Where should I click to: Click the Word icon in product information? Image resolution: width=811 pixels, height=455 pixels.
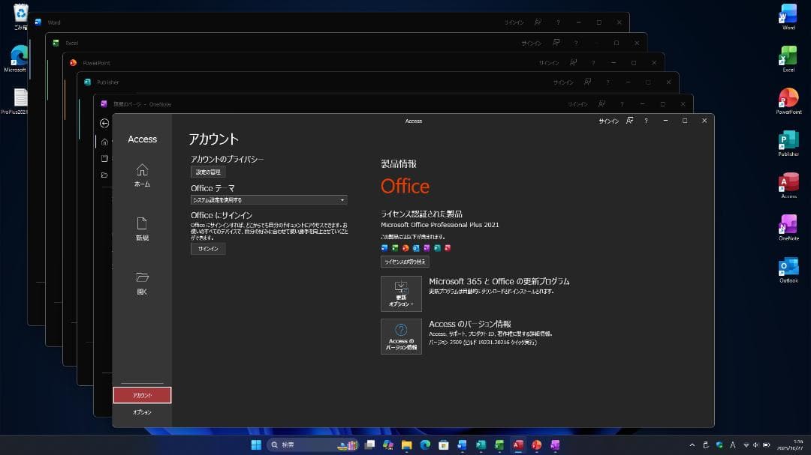click(383, 247)
